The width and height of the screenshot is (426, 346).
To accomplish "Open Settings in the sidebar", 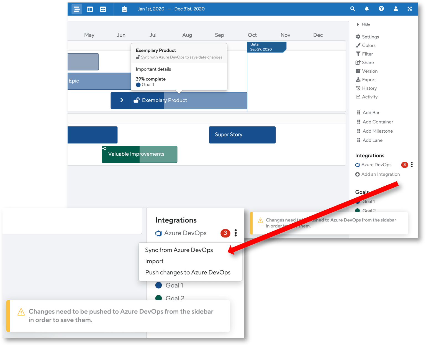I will [x=367, y=37].
